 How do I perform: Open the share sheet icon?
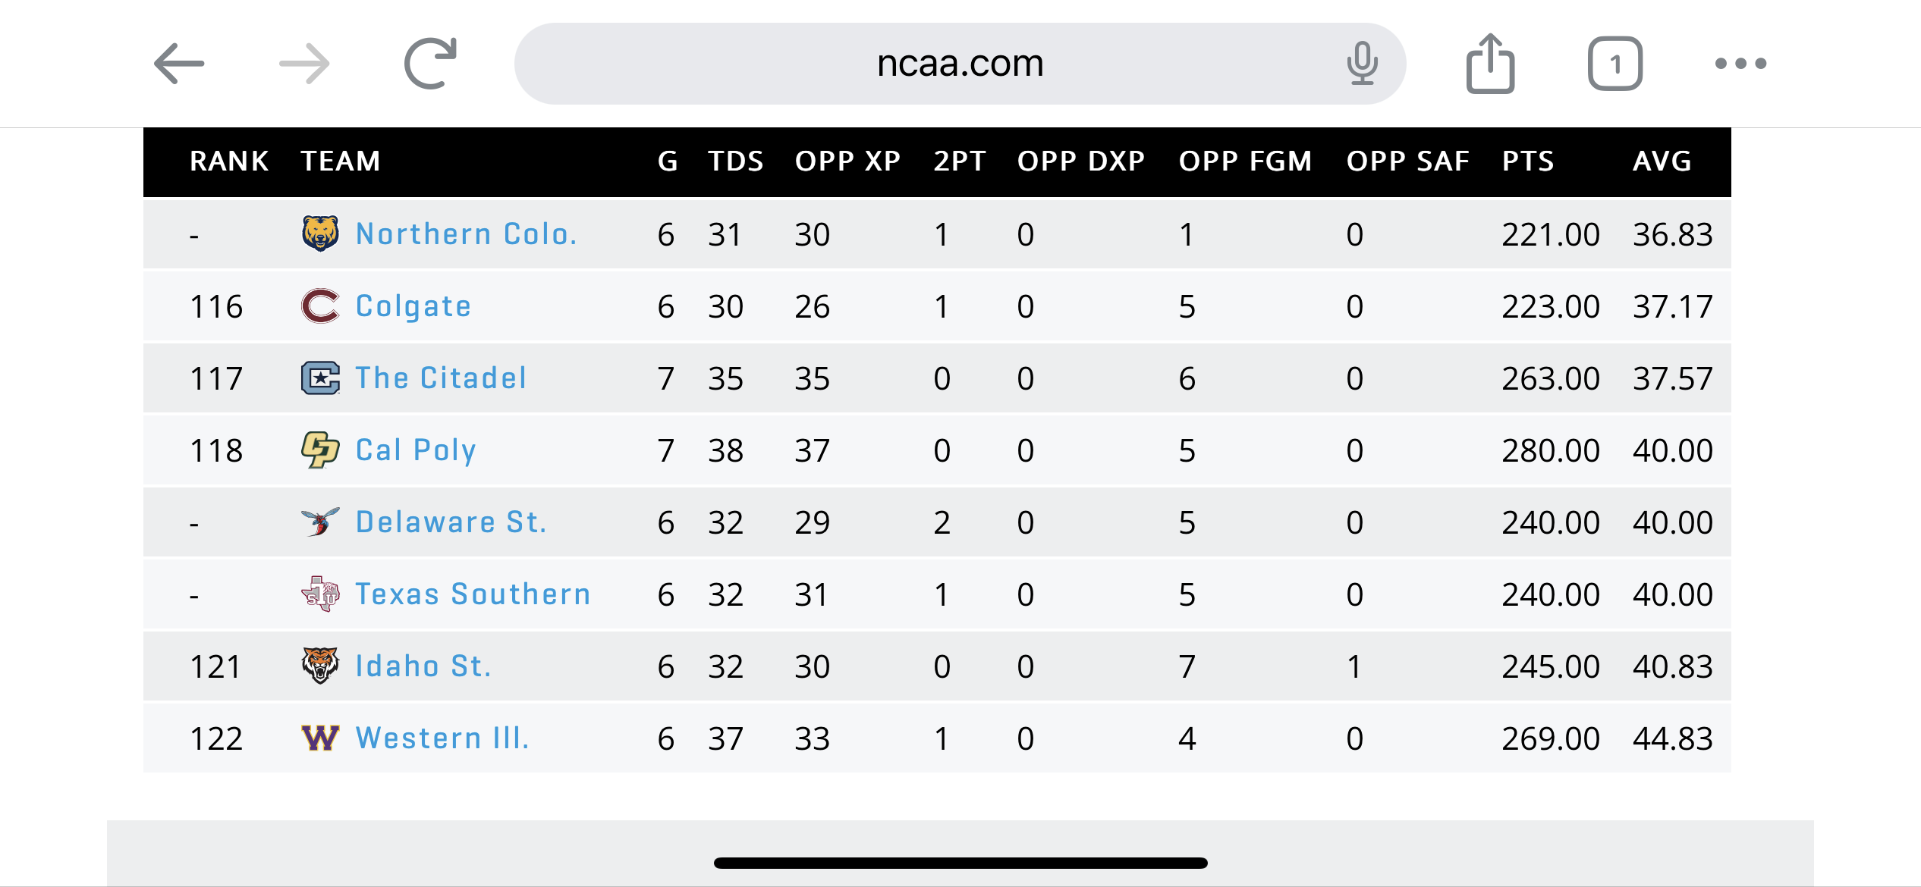point(1490,64)
